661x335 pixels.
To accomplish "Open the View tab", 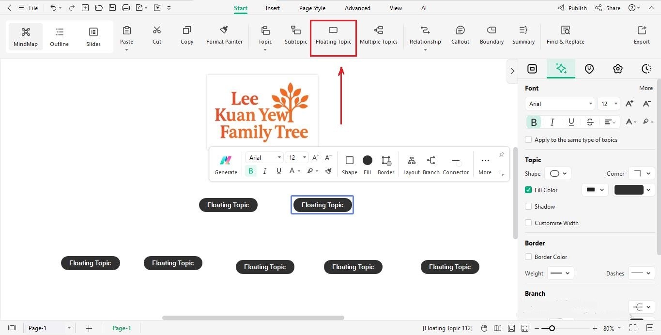I will click(x=396, y=8).
